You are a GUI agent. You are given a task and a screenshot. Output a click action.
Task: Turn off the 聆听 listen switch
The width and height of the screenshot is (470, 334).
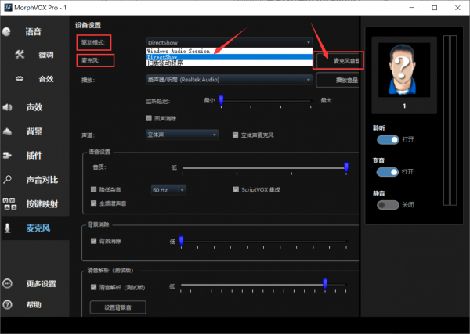[x=388, y=140]
